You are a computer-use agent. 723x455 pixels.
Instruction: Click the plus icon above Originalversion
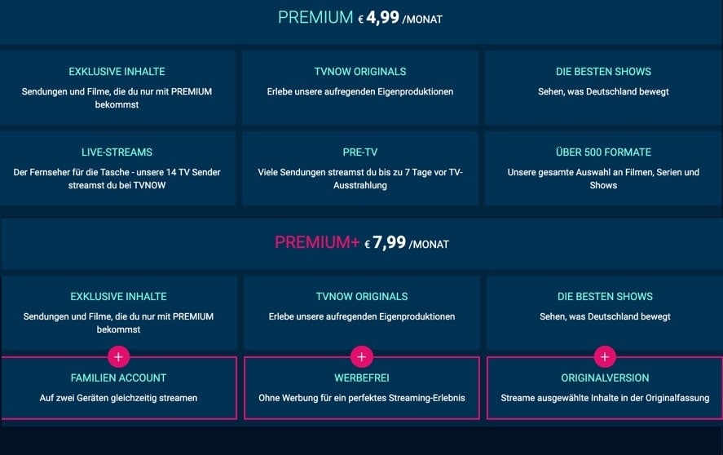[x=604, y=356]
